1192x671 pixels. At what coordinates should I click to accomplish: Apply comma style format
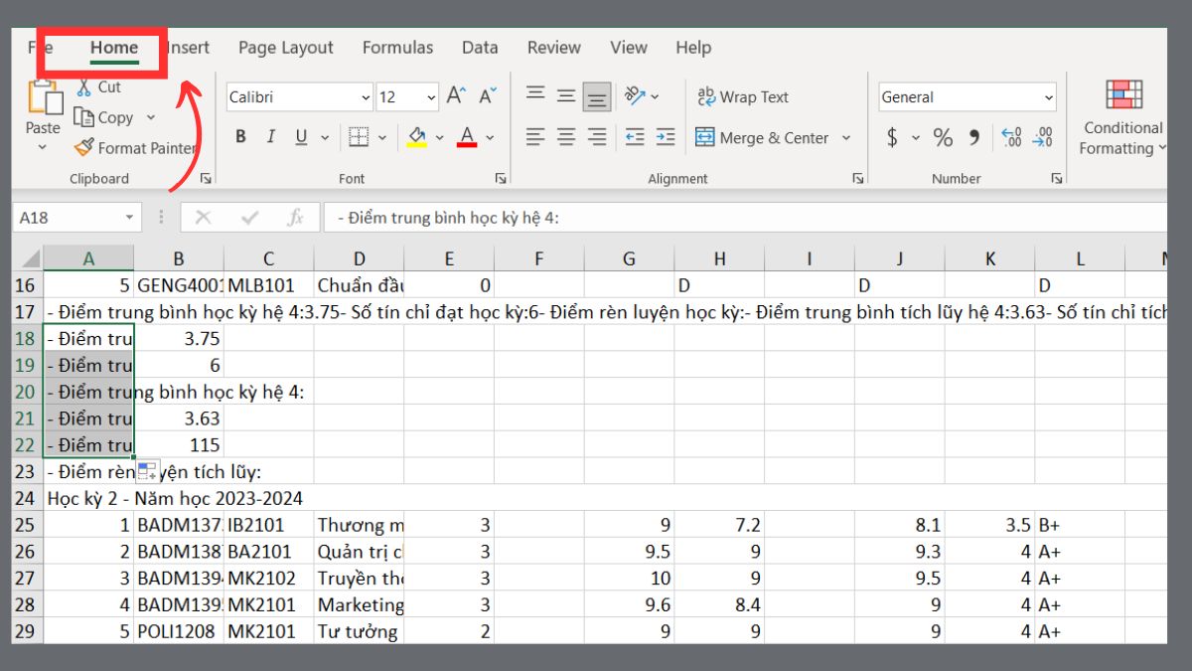973,137
